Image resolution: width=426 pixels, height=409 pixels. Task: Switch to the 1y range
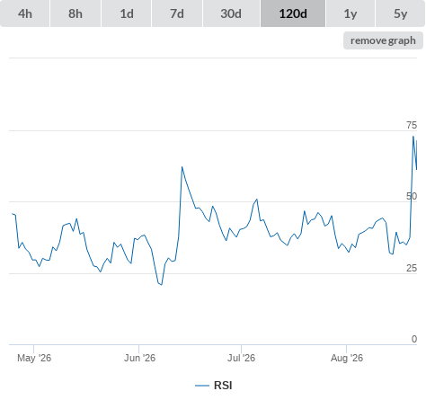pos(351,13)
